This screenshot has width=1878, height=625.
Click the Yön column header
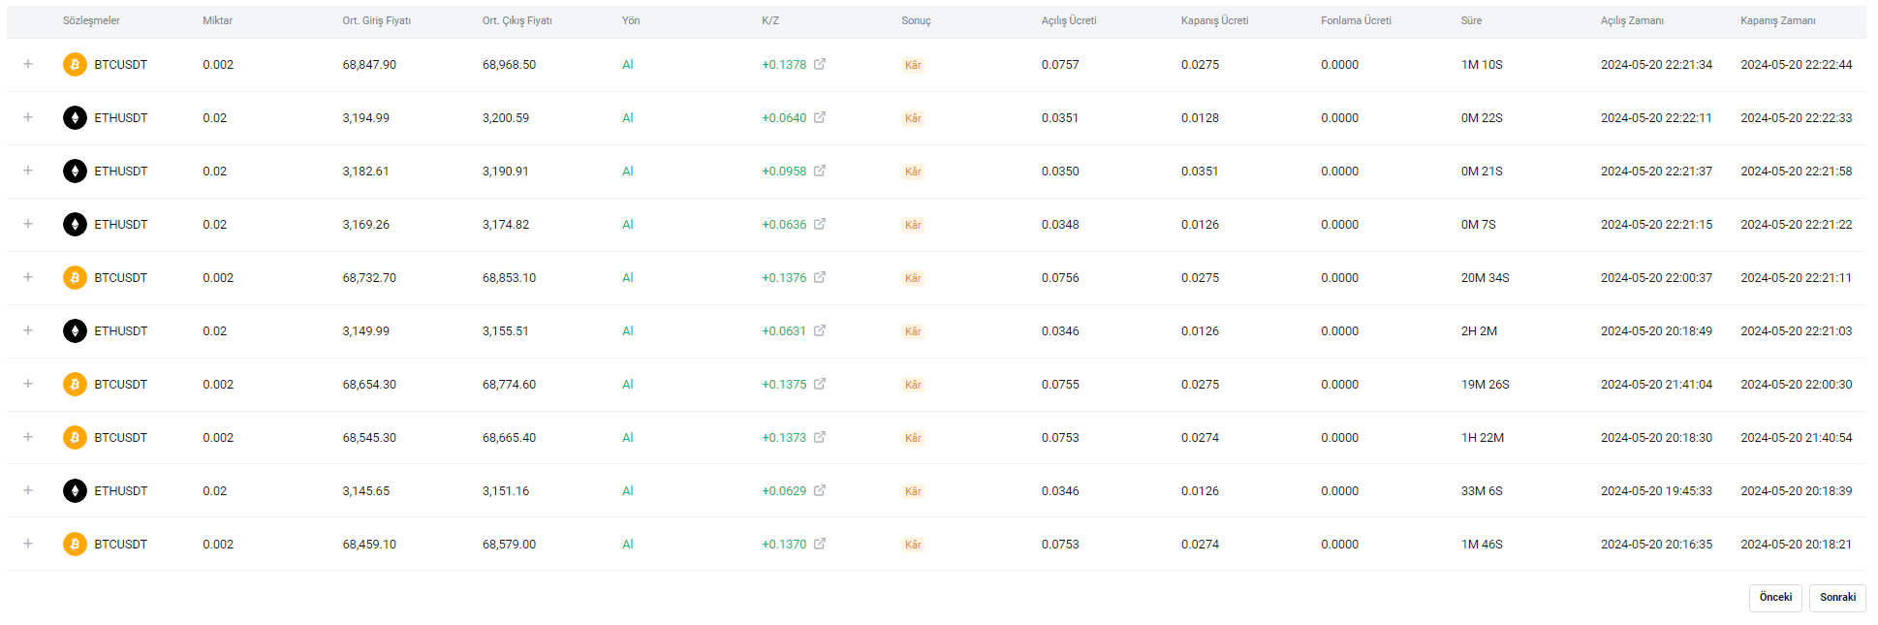coord(631,20)
